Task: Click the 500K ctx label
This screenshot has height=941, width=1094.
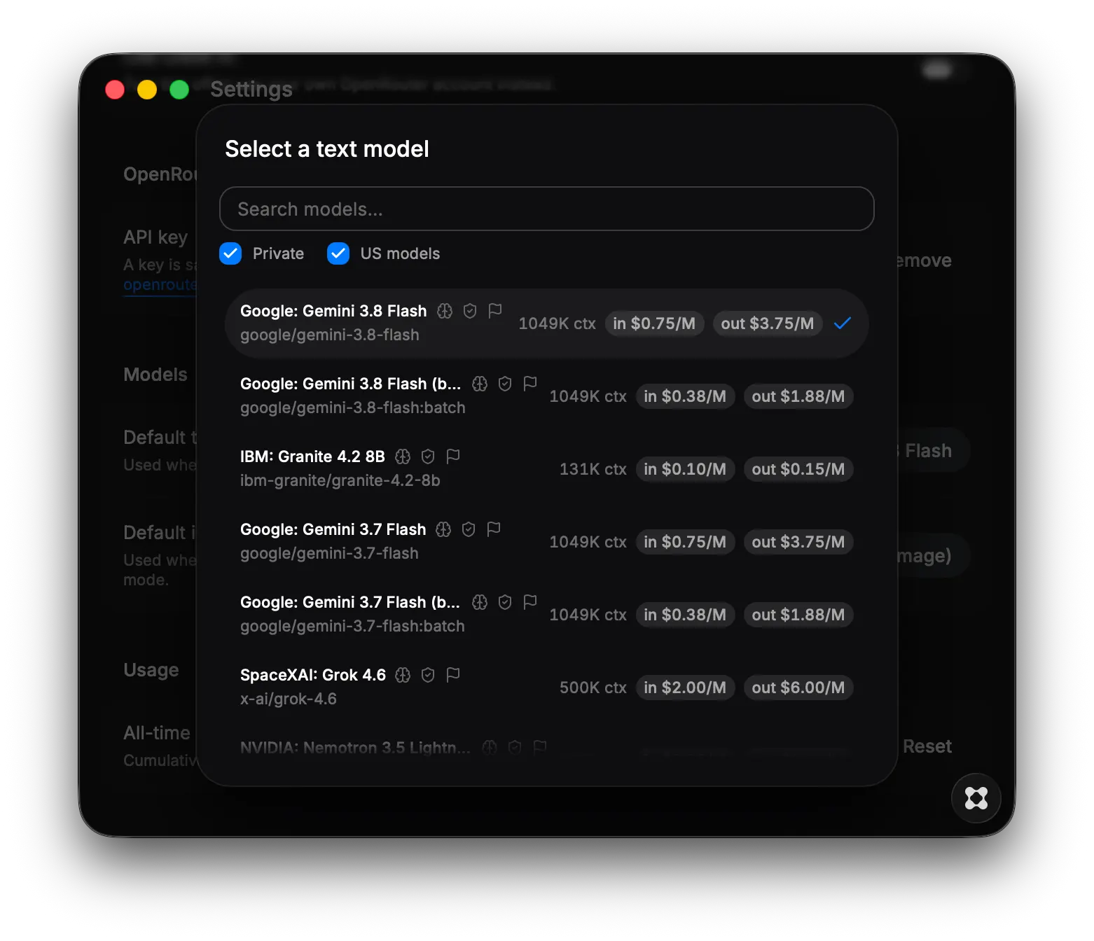Action: click(593, 688)
